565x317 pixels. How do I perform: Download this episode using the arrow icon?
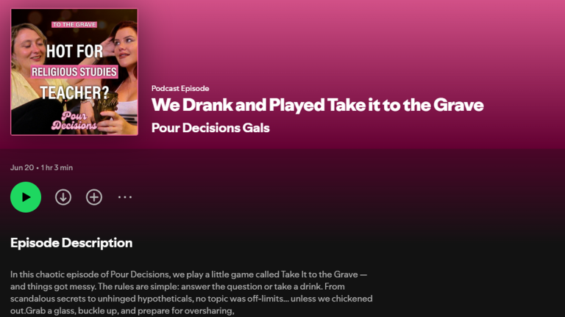63,197
